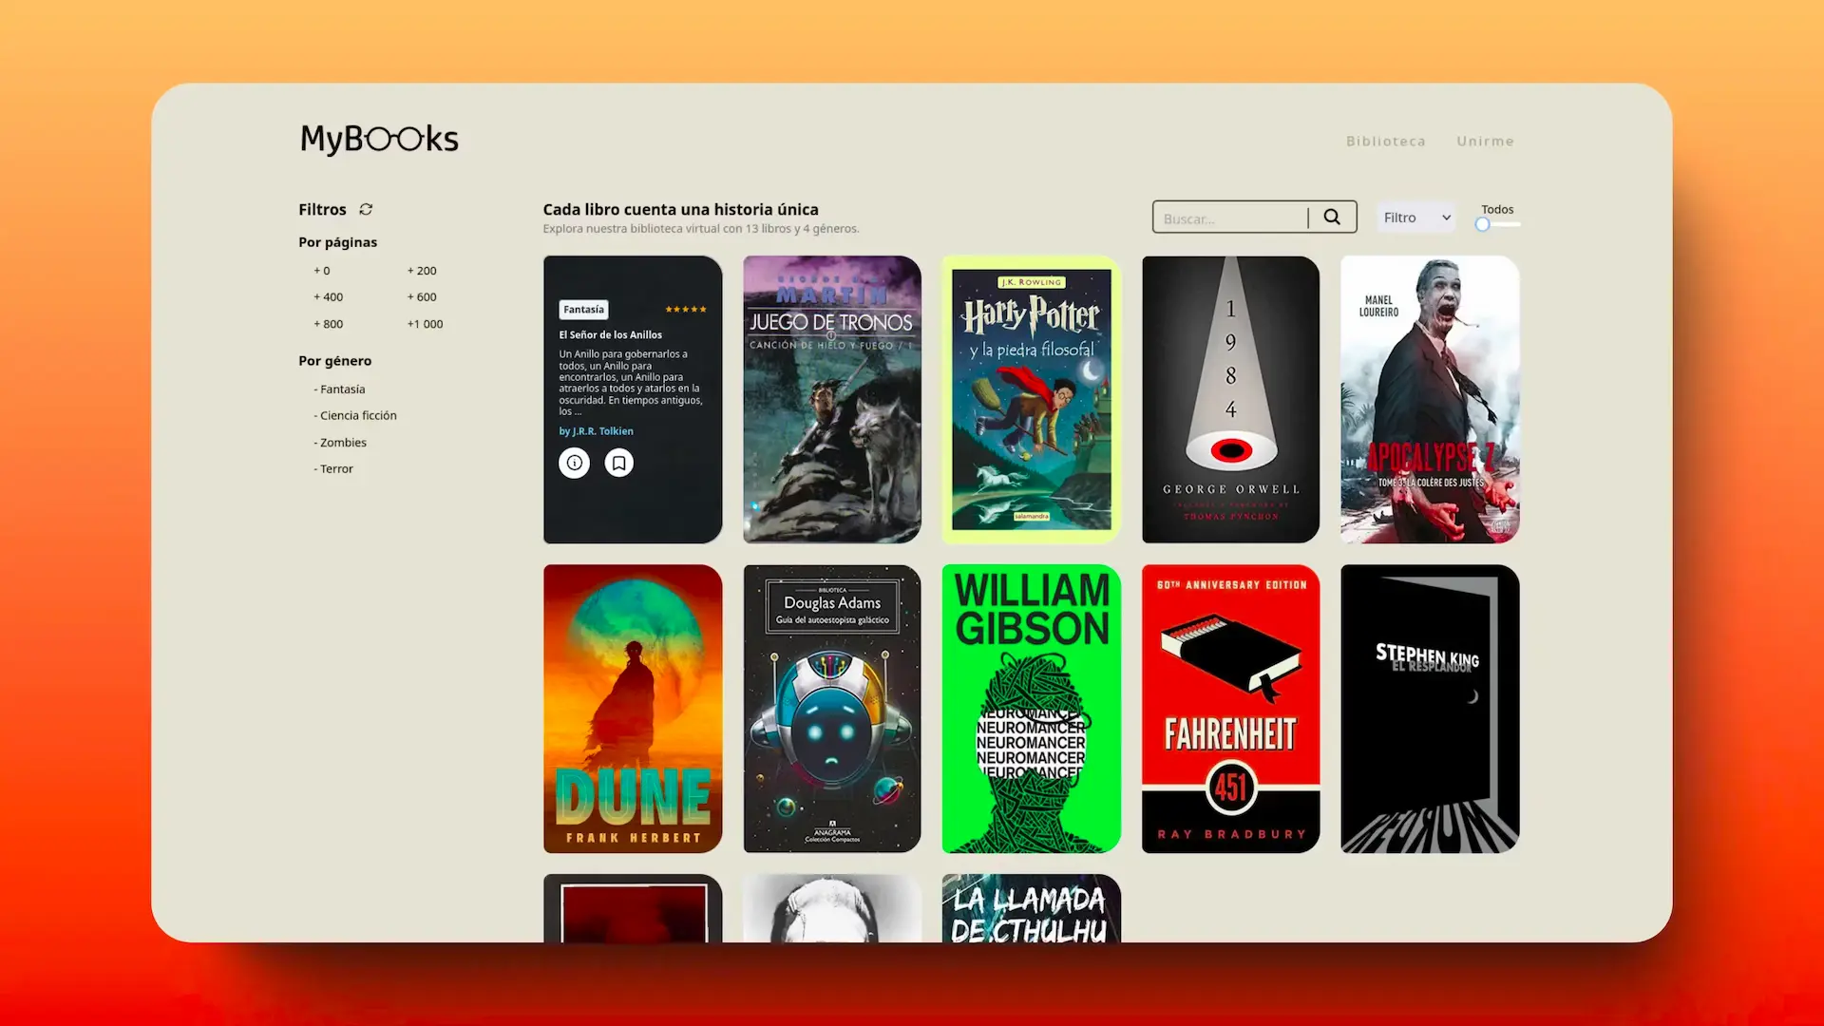Click the MyBooks glasses logo

pyautogui.click(x=378, y=138)
